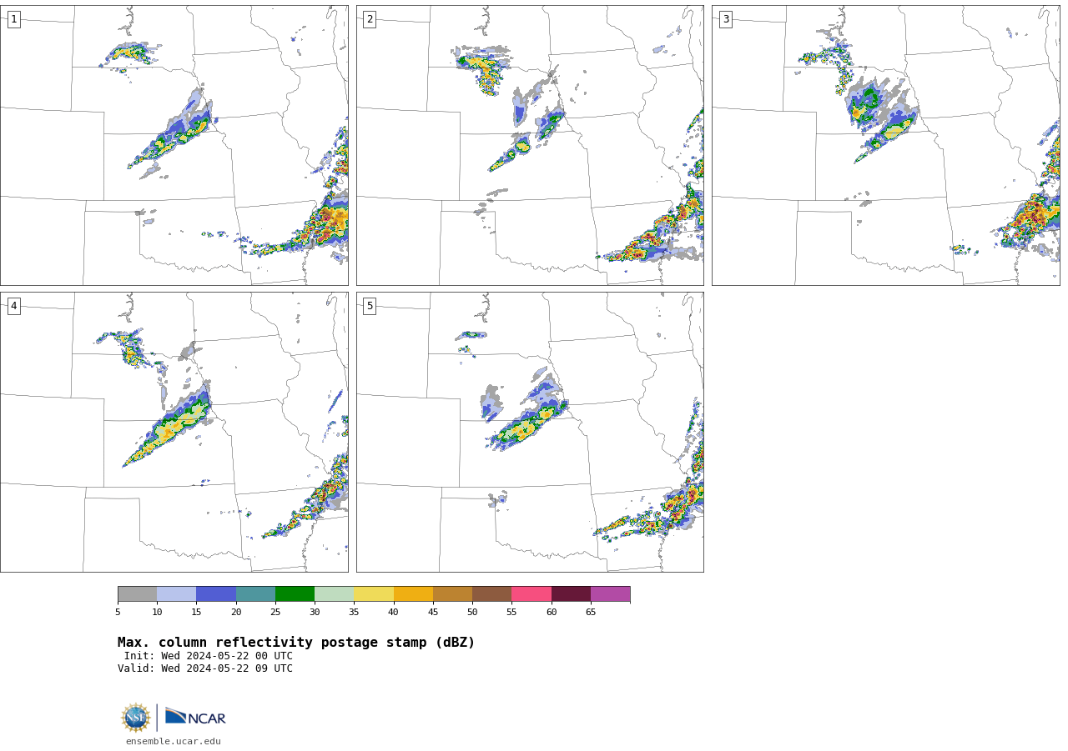Click the panel number label 5
Viewport: 1068px width, 751px height.
[370, 306]
